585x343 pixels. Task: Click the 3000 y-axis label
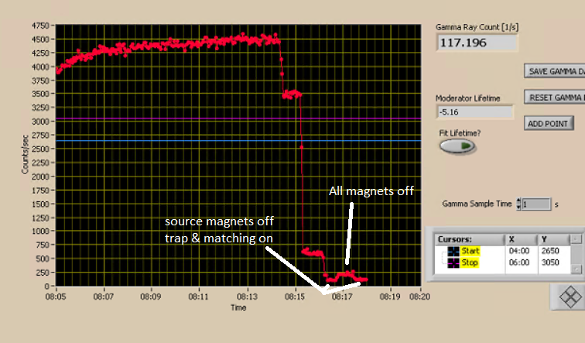(x=40, y=122)
